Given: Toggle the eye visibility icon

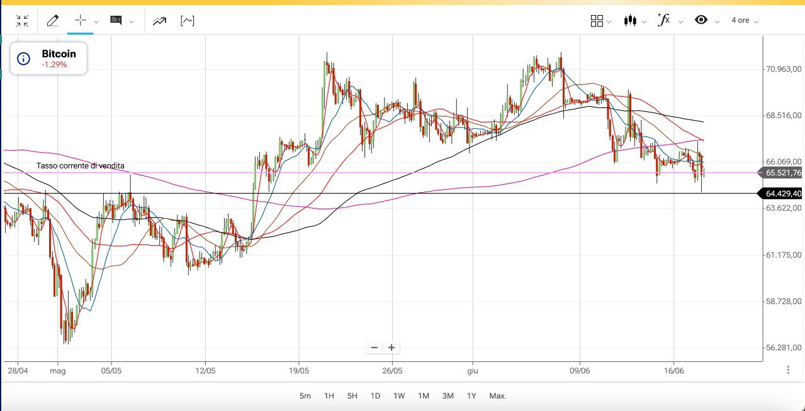Looking at the screenshot, I should (701, 20).
